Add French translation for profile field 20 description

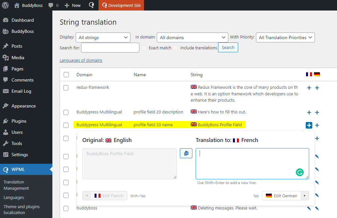(309, 112)
